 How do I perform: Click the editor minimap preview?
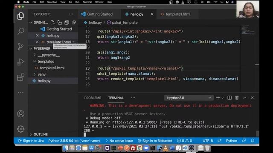[x=248, y=30]
